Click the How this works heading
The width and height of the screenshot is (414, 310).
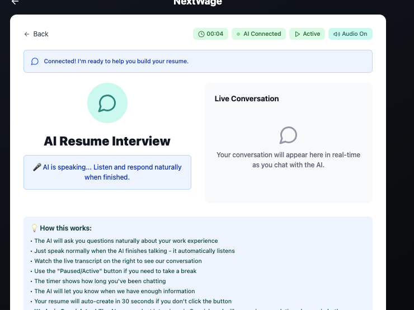point(66,228)
